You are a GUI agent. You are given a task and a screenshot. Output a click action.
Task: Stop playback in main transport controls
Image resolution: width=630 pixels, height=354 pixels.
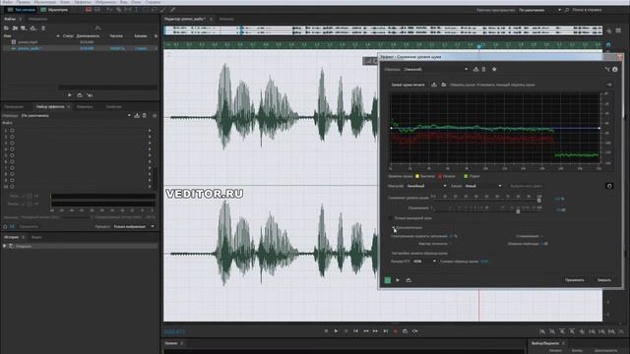326,331
